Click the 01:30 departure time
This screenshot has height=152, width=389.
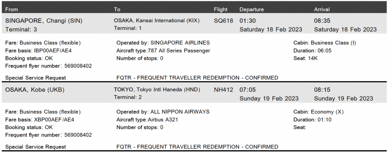coord(248,21)
